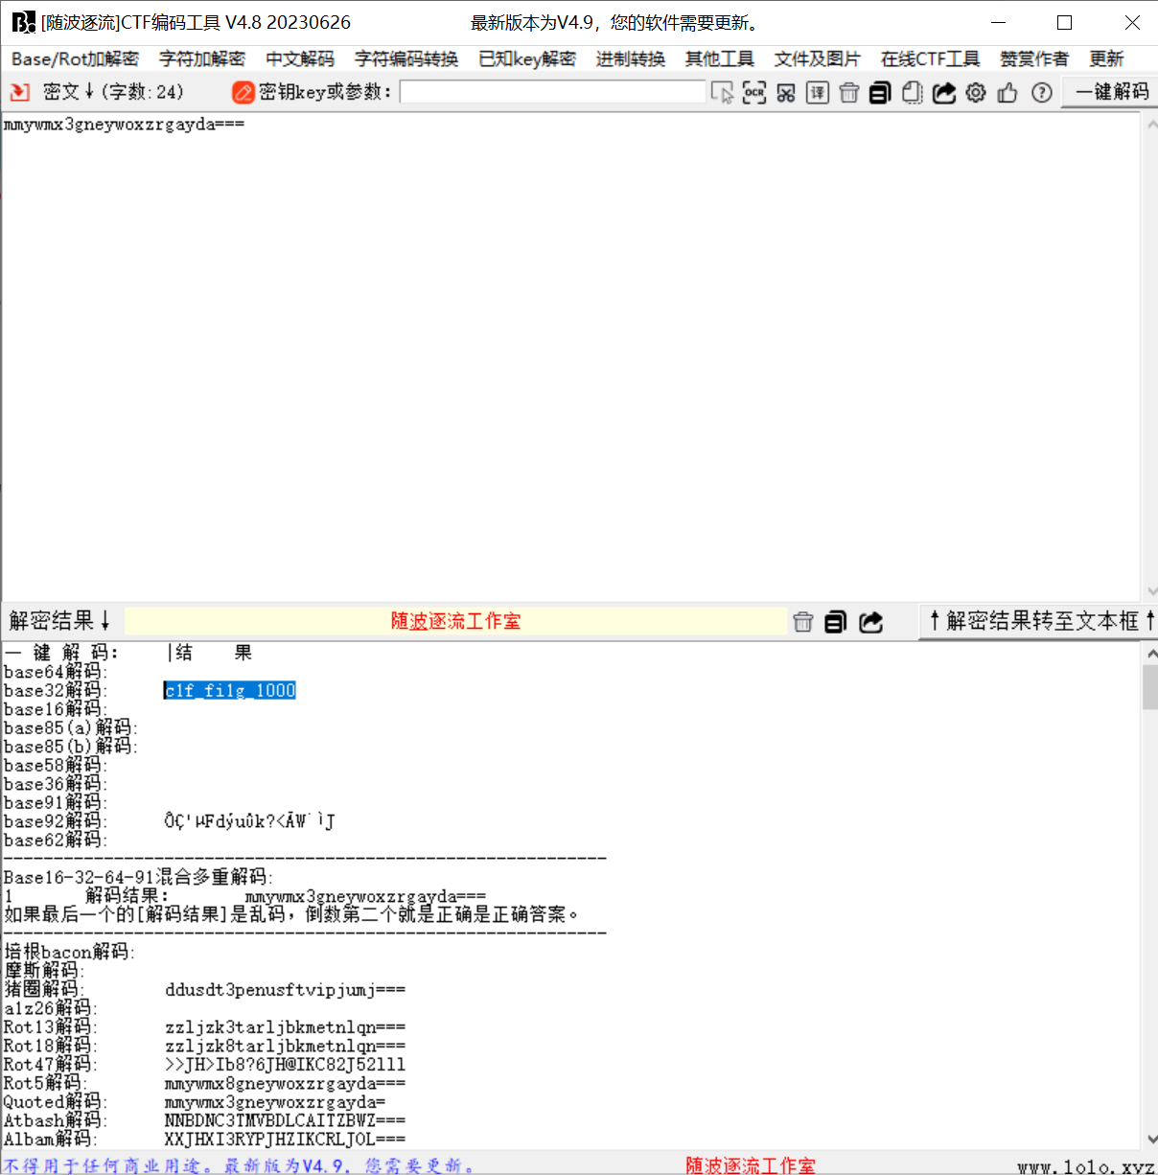
Task: Open help with the question mark icon
Action: (x=1042, y=93)
